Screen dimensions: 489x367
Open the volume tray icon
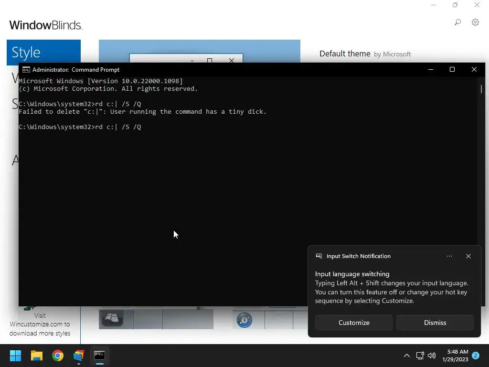[x=432, y=356]
